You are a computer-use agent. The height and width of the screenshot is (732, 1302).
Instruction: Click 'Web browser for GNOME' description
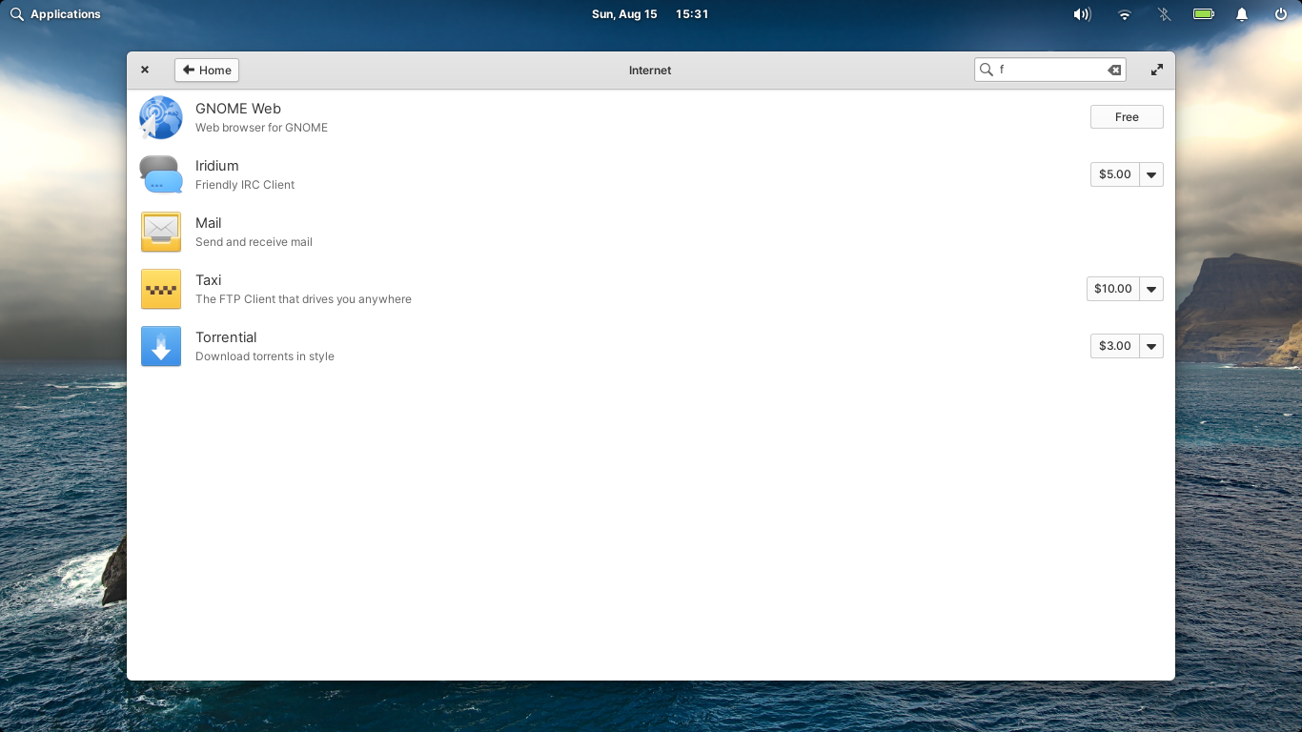click(x=261, y=128)
